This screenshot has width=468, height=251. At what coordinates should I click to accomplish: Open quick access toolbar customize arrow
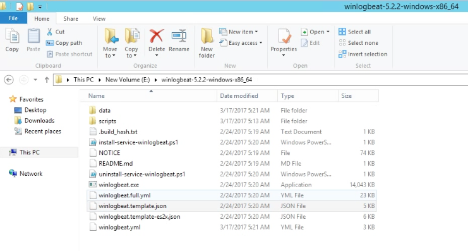point(40,6)
